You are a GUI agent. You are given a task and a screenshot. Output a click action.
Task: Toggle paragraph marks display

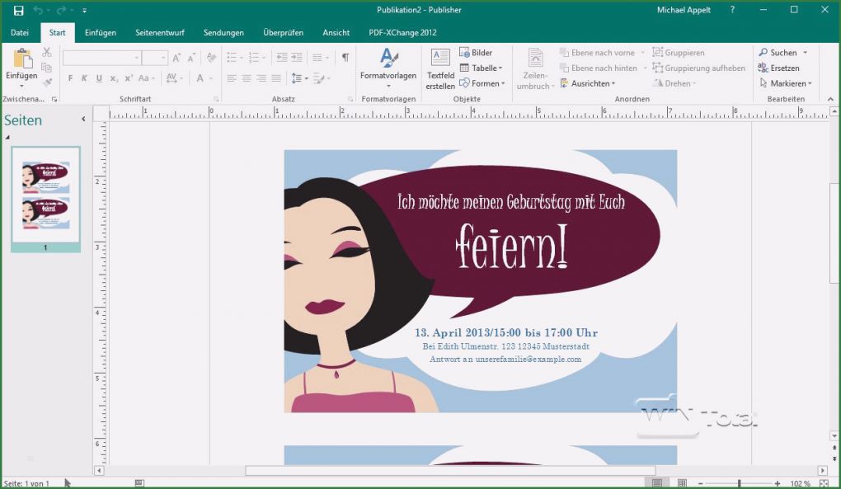pyautogui.click(x=344, y=57)
